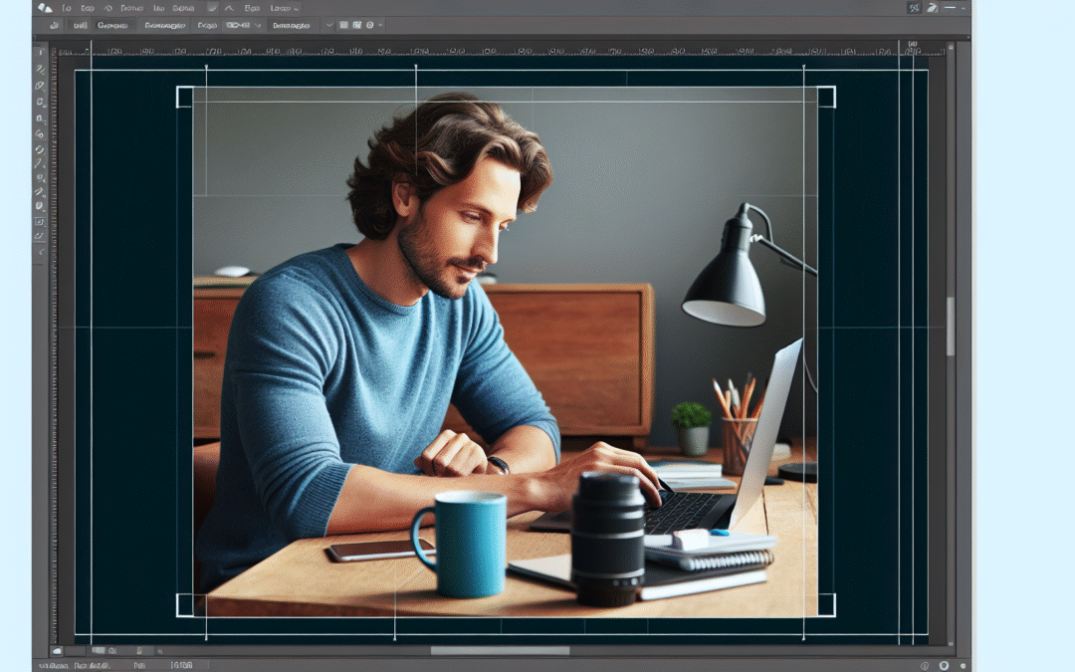
Task: Expand the small arrow after the options bar gear icon
Action: click(380, 25)
